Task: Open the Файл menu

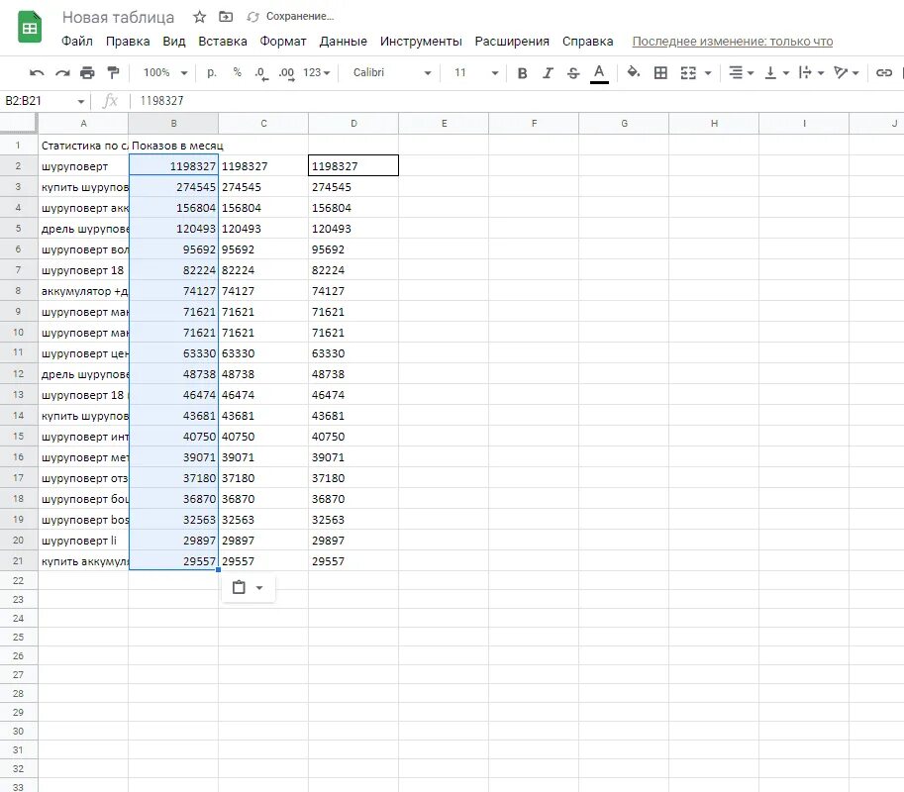Action: pyautogui.click(x=77, y=42)
